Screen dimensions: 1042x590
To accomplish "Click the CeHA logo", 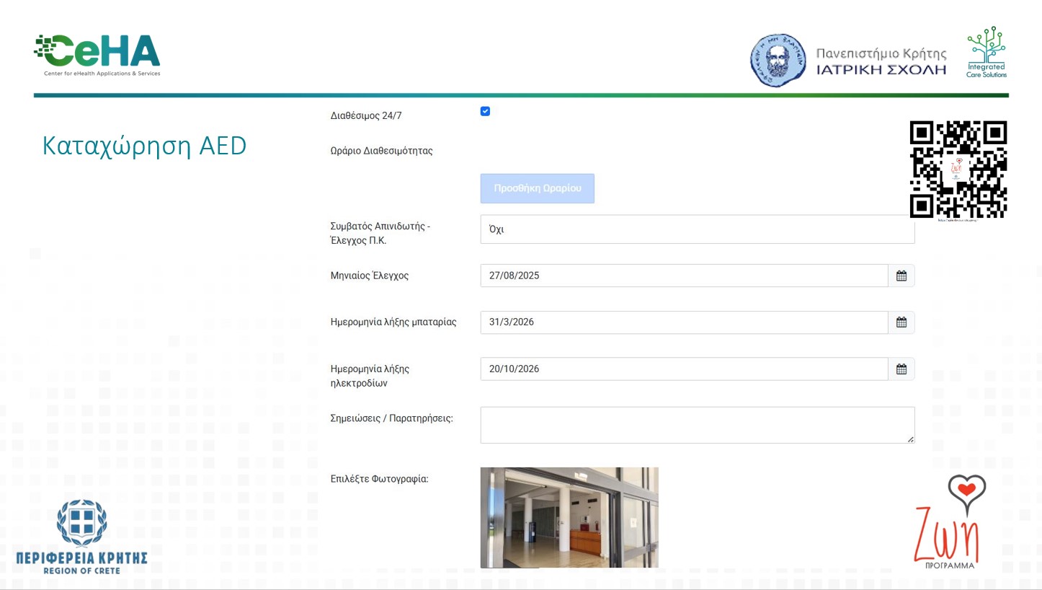I will [x=97, y=55].
